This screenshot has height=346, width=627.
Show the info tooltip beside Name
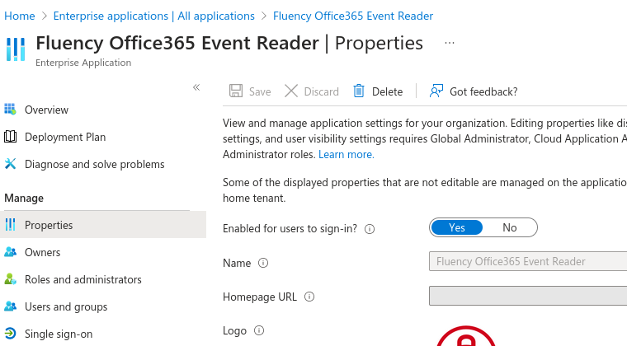click(262, 263)
